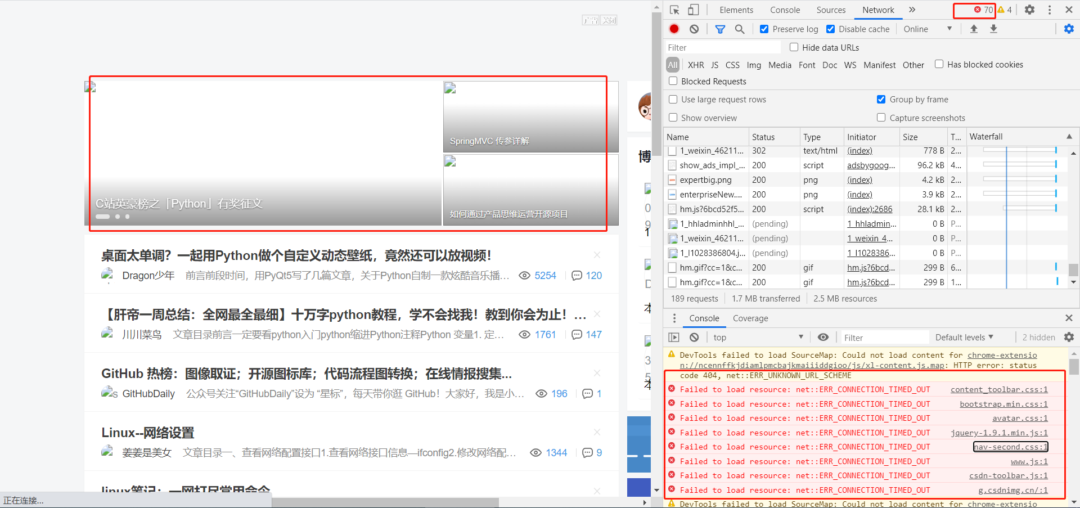Enable Capture screenshots
The height and width of the screenshot is (508, 1080).
point(881,118)
